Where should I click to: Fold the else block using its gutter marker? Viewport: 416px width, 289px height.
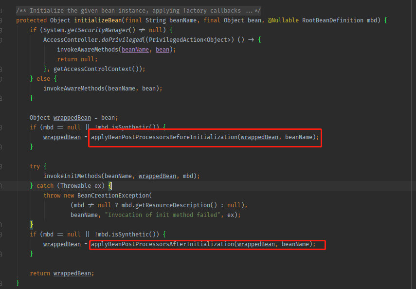point(1,79)
